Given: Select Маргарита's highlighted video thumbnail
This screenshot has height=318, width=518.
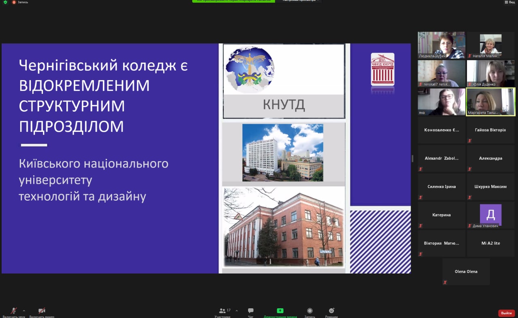Looking at the screenshot, I should click(490, 102).
